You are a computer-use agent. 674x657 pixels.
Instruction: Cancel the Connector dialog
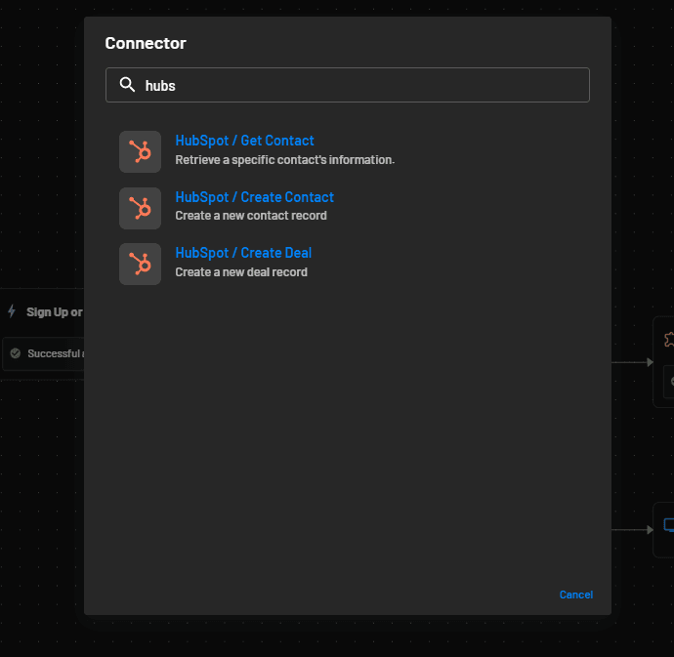575,595
